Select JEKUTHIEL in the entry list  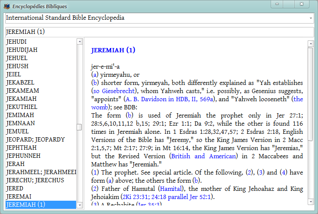coord(41,107)
